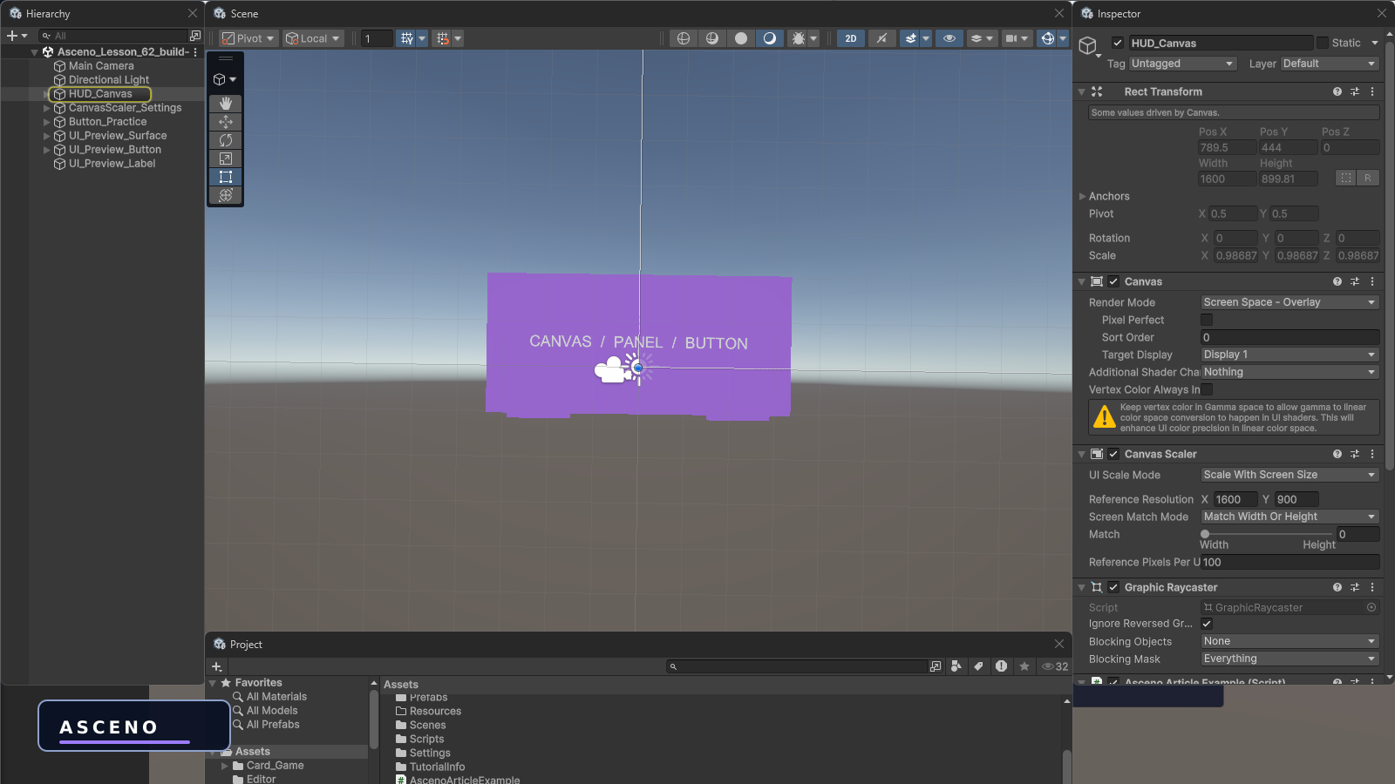This screenshot has height=784, width=1395.
Task: Switch to wireframe draw mode
Action: click(684, 38)
